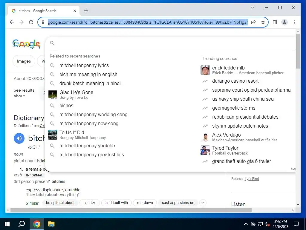Share this page icon in address bar
This screenshot has width=306, height=230.
(x=253, y=22)
